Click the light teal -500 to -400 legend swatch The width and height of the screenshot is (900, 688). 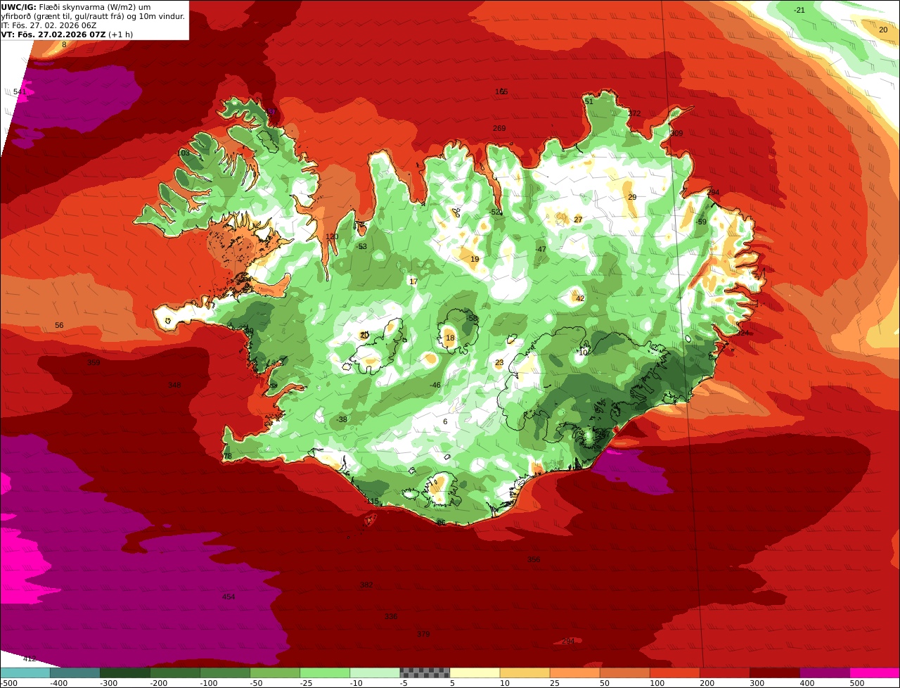(25, 673)
